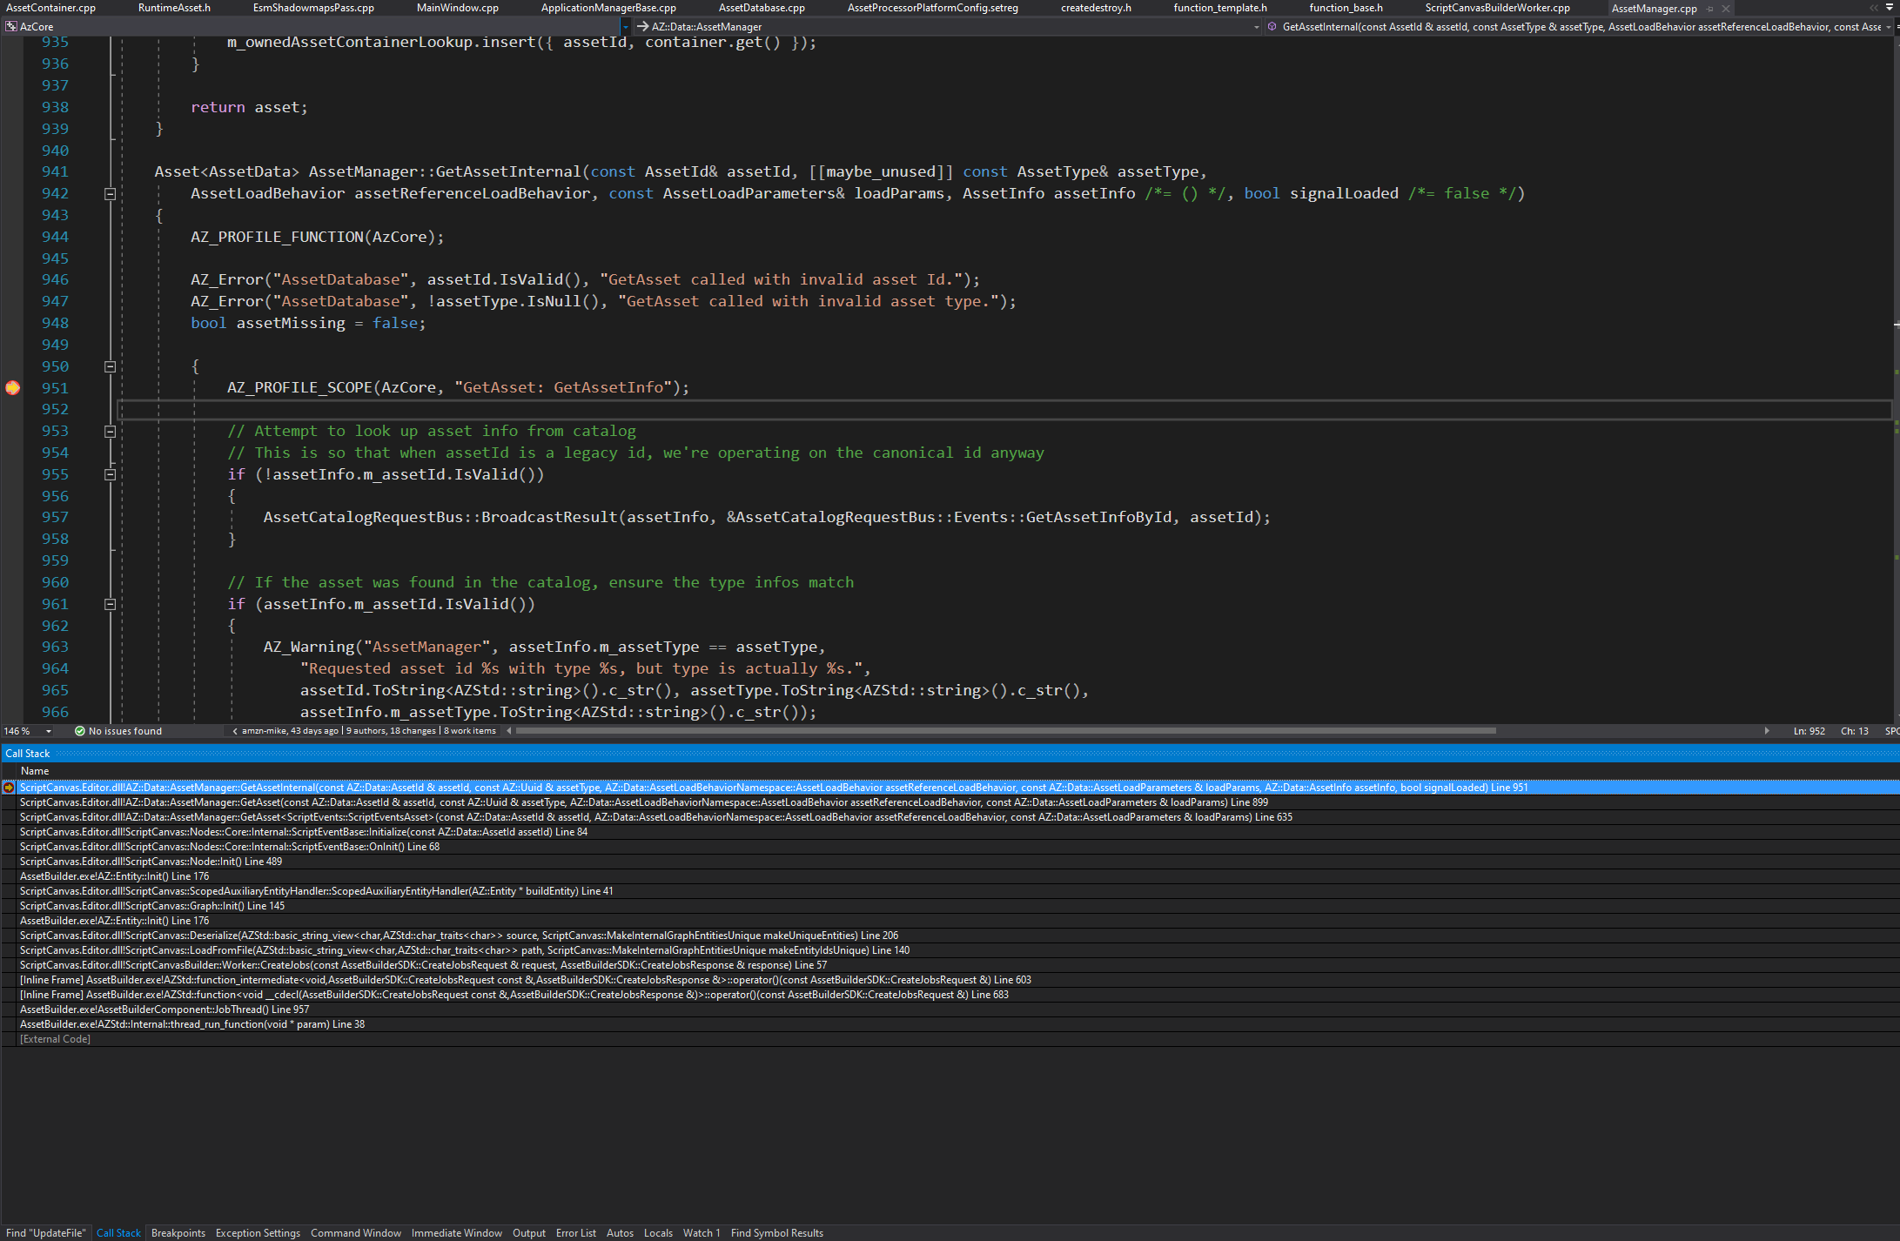Screen dimensions: 1900x1241
Task: Open the Find "UpdateFile" bottom tab
Action: pyautogui.click(x=46, y=1233)
